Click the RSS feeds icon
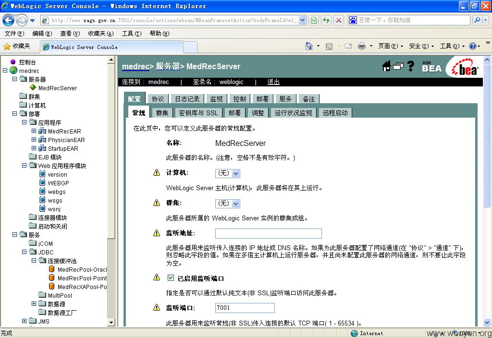 (x=329, y=47)
